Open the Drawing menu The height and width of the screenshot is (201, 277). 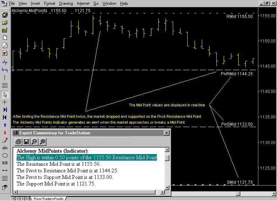click(x=66, y=3)
